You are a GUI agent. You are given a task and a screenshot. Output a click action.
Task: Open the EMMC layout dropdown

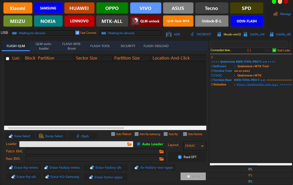194,146
